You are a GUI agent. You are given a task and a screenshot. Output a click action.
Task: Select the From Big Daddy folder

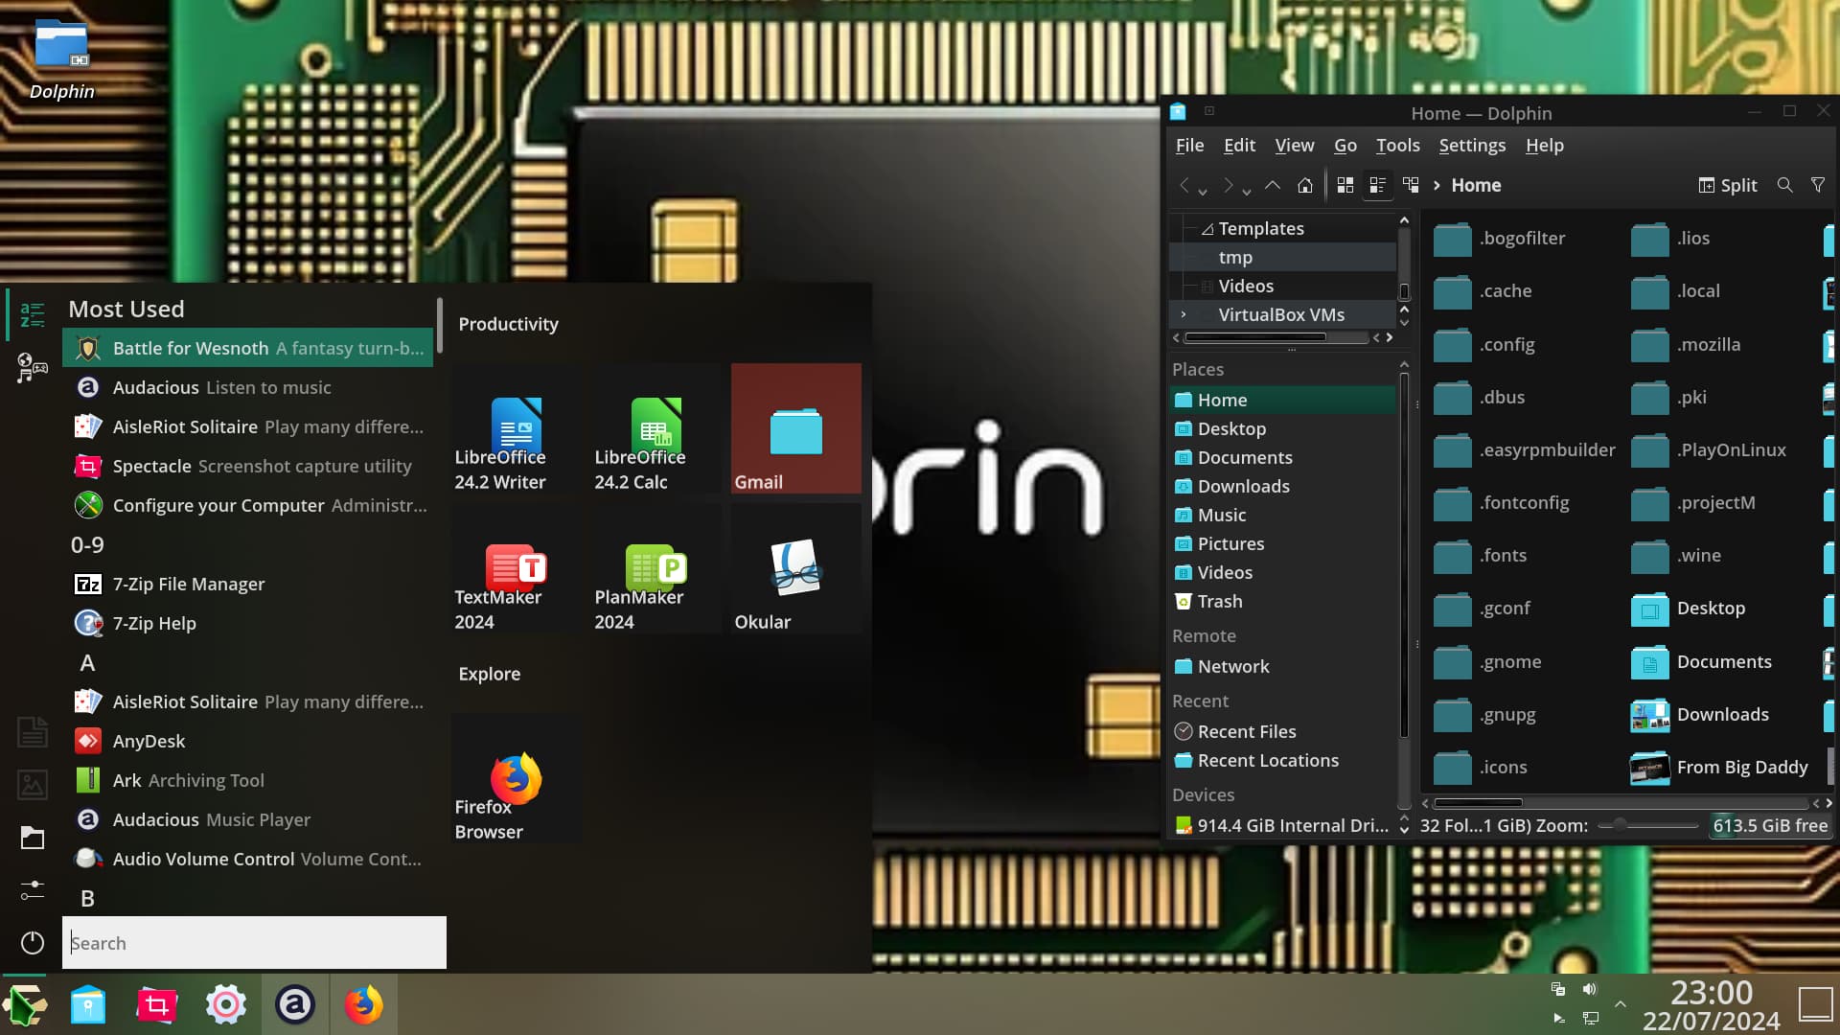1720,767
